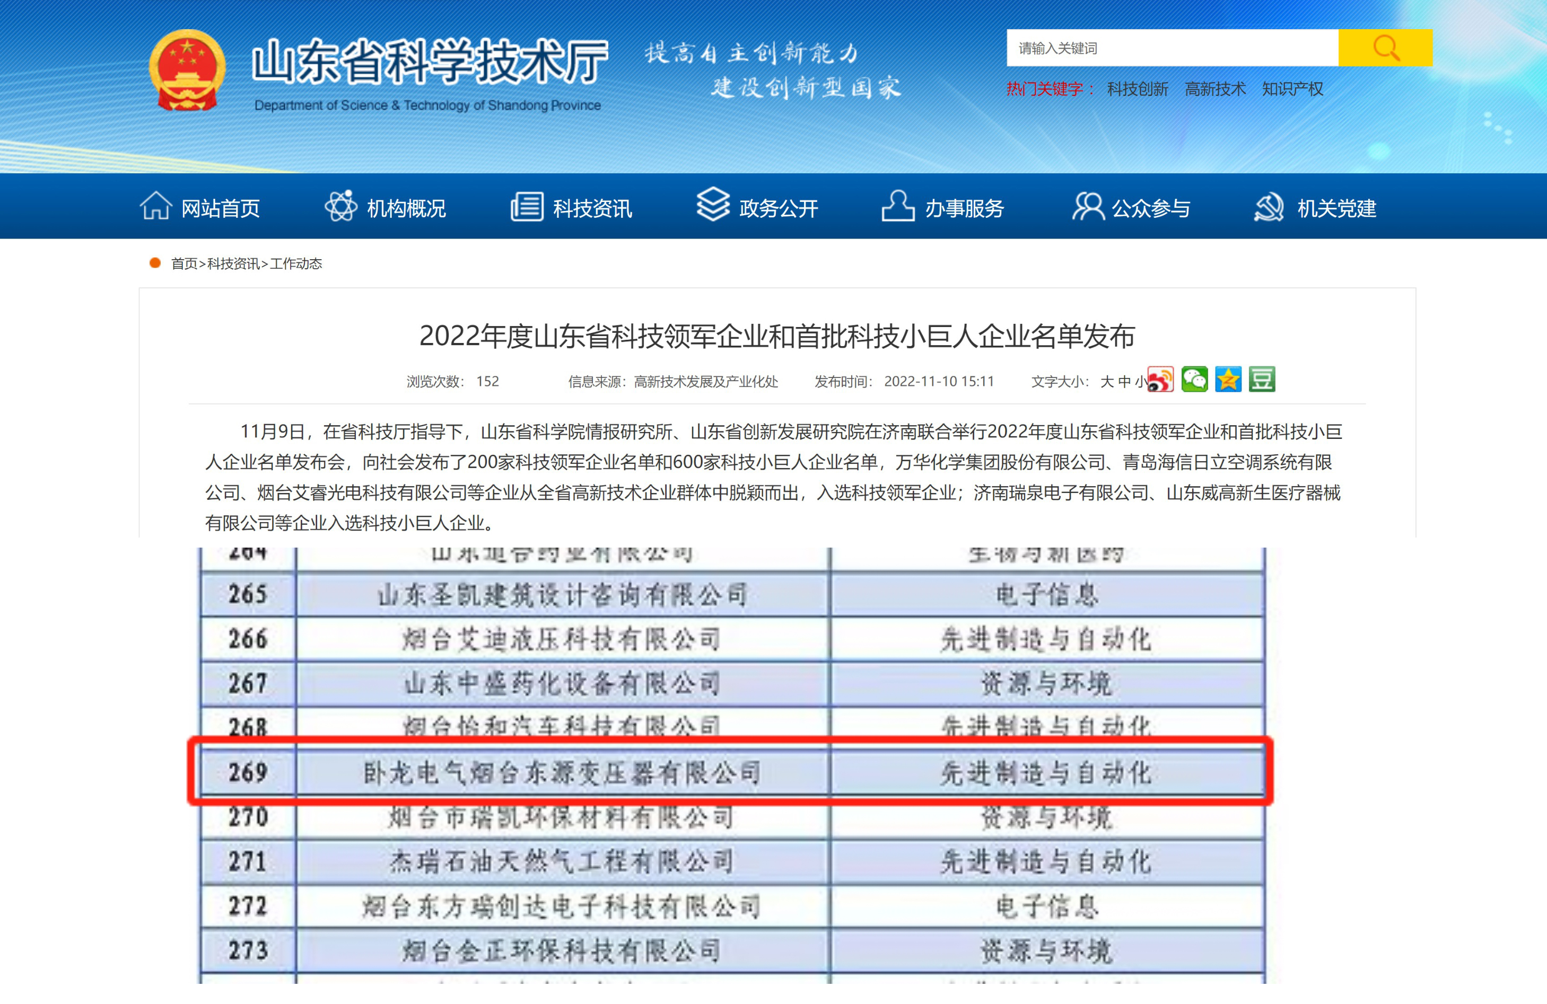Share the article via the WeChat icon

(1196, 381)
